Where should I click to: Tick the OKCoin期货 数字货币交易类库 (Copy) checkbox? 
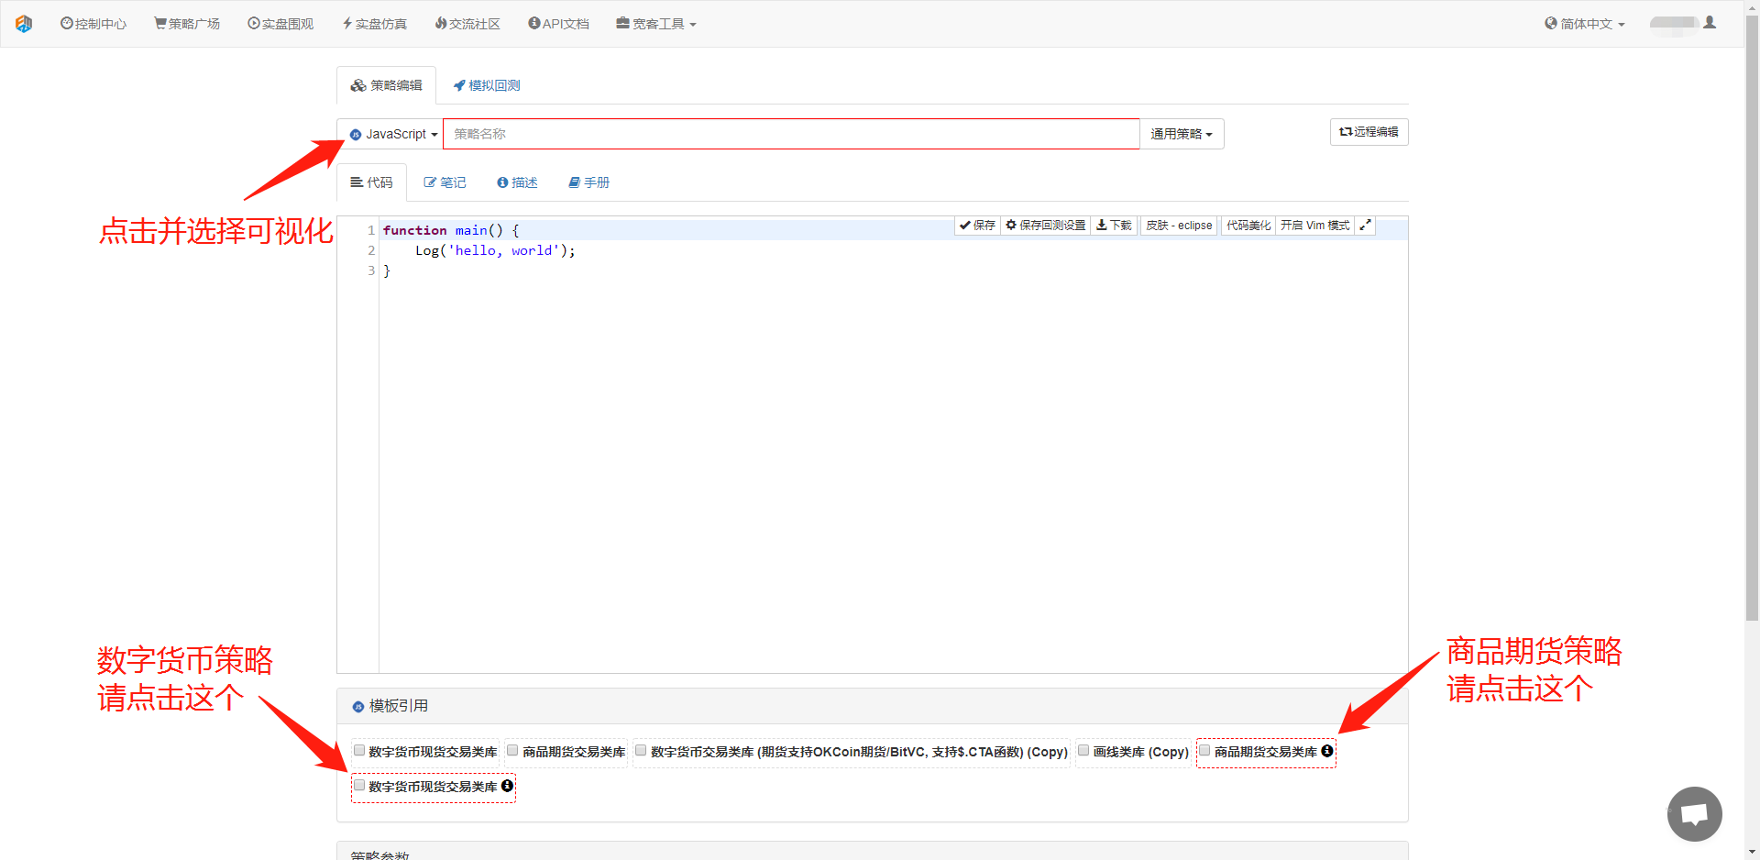641,751
